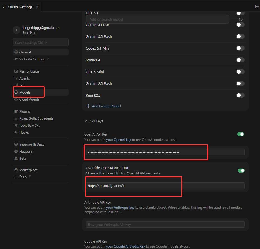Click the VS Code Settings sliders icon
Screen dimensions: 260x249
[16, 59]
